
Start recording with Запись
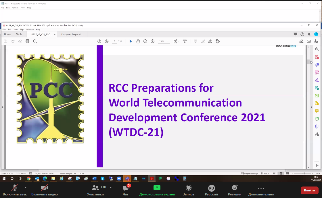[x=188, y=190]
